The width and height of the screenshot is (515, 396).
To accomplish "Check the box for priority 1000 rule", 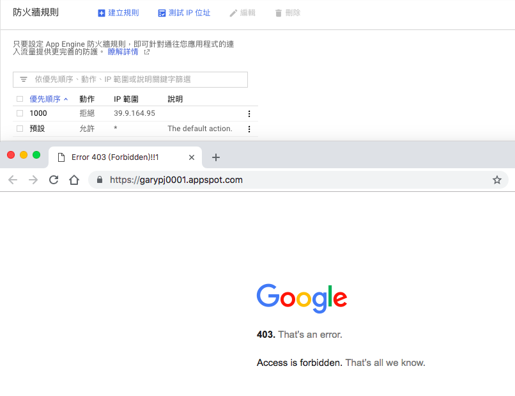I will coord(20,113).
